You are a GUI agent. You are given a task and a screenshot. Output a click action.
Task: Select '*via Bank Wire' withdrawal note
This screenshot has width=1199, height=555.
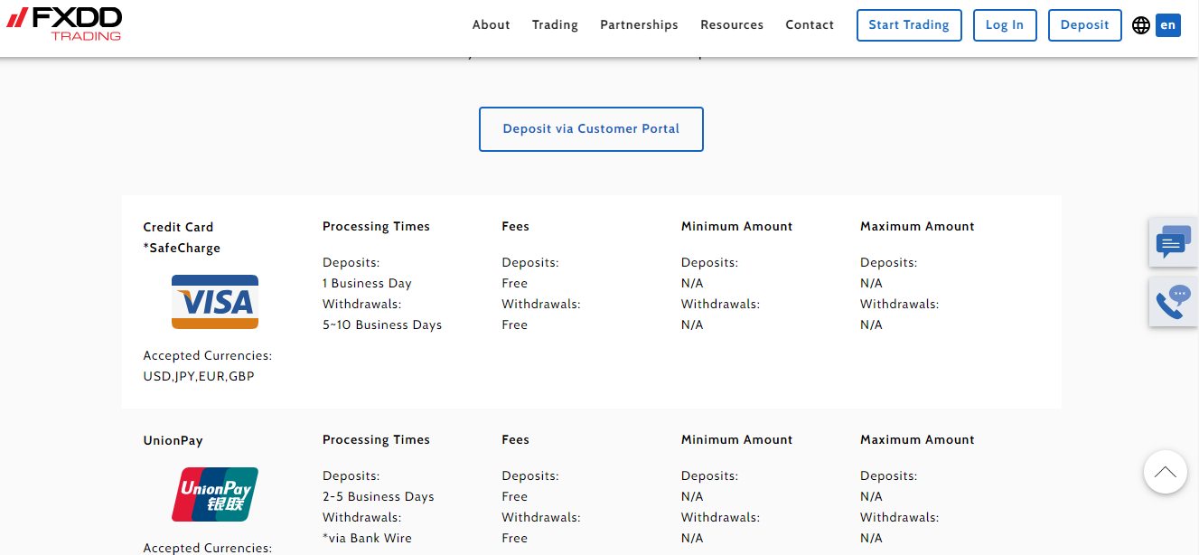click(367, 538)
